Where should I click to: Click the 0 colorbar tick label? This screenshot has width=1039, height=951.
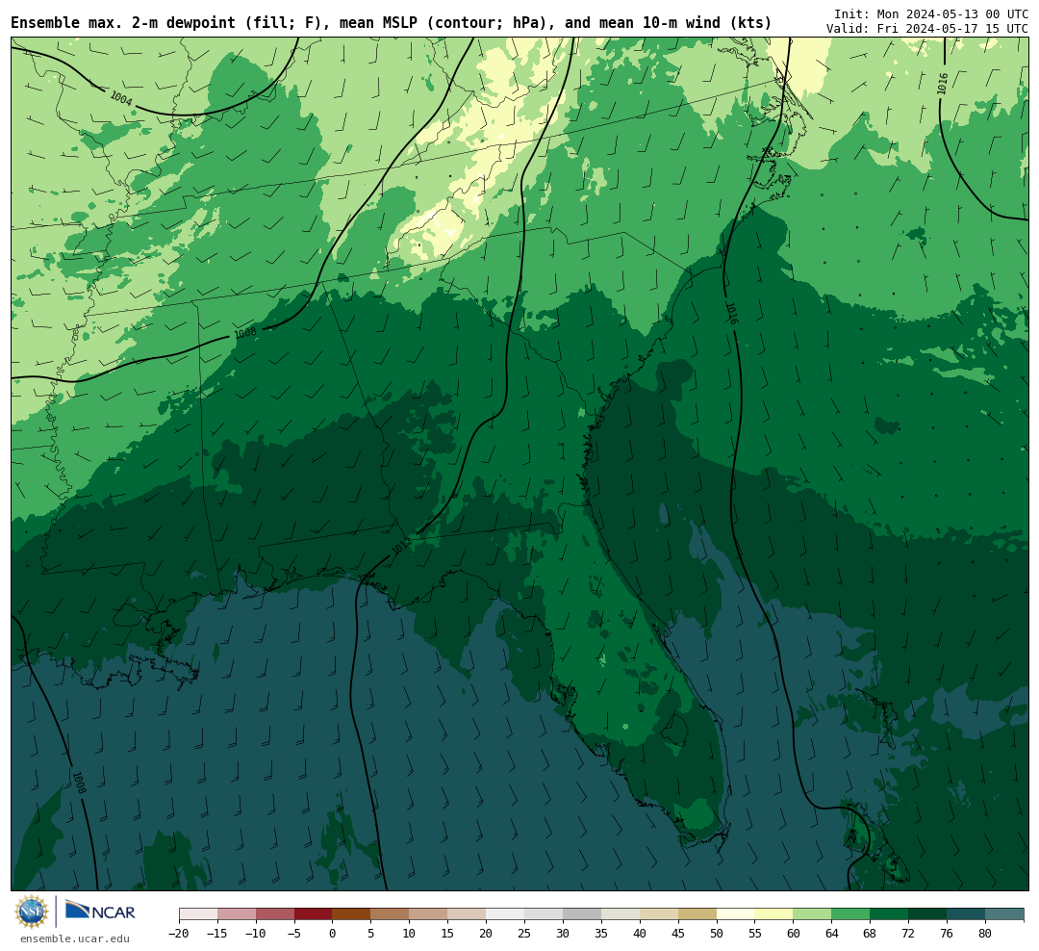pyautogui.click(x=333, y=934)
